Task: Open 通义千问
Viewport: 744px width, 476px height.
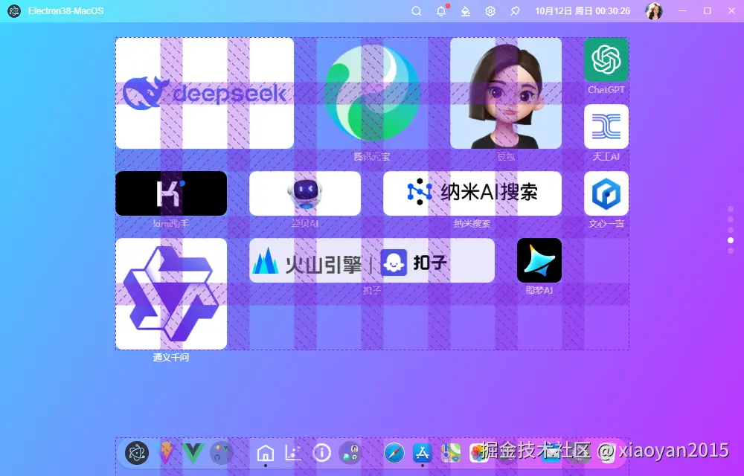Action: click(x=170, y=293)
